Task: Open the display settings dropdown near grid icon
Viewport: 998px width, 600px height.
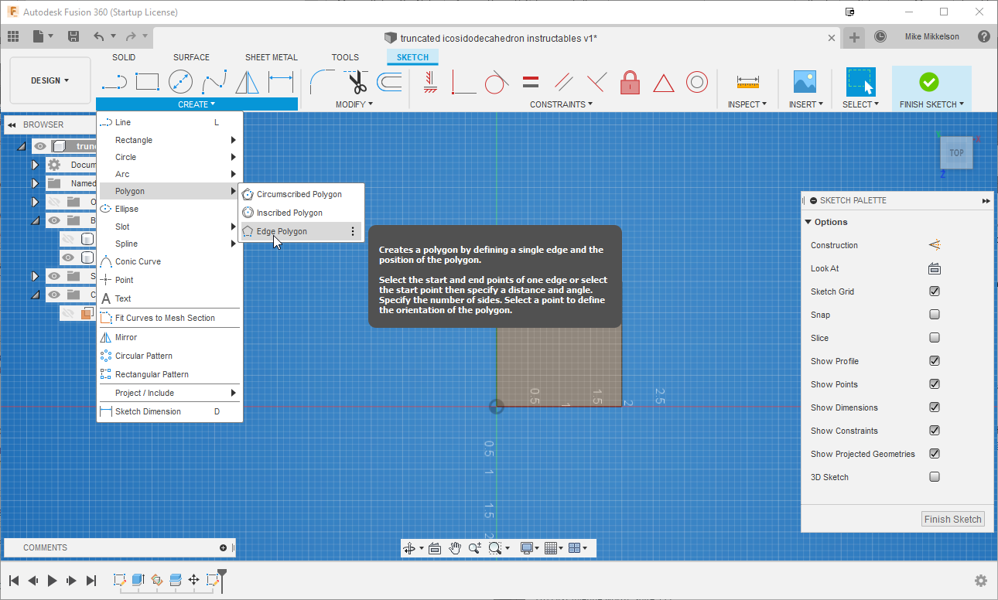Action: click(537, 547)
